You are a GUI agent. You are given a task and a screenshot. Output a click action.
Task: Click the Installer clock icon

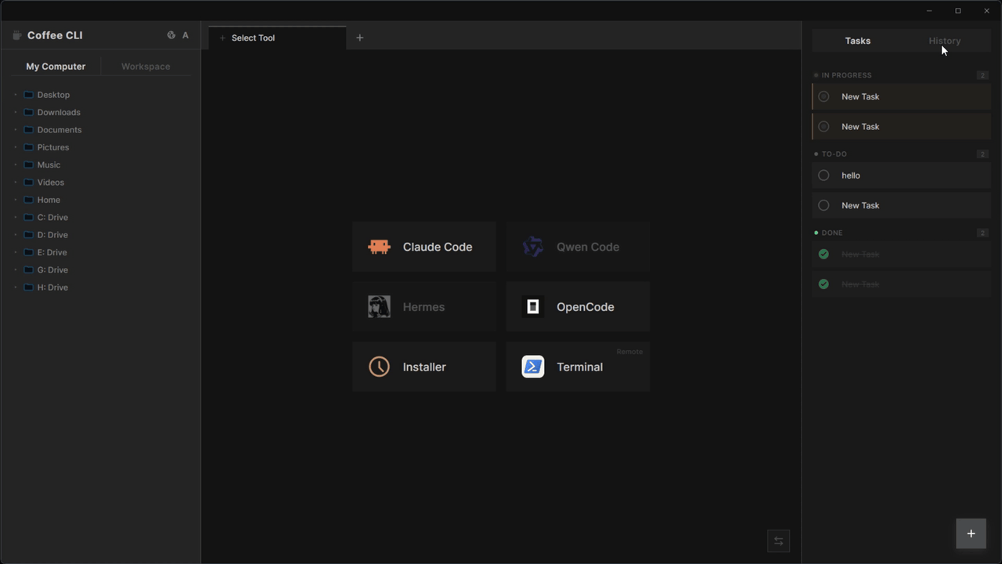pyautogui.click(x=379, y=367)
